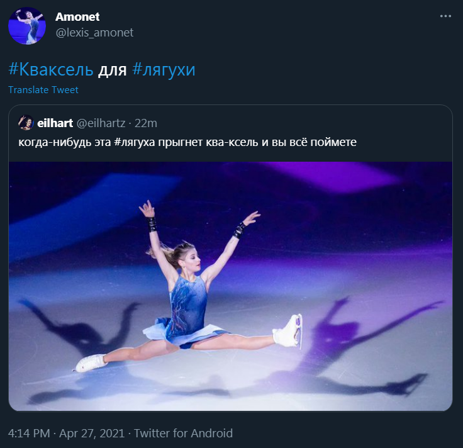The width and height of the screenshot is (463, 448).
Task: Click the word для in the tweet
Action: click(113, 69)
